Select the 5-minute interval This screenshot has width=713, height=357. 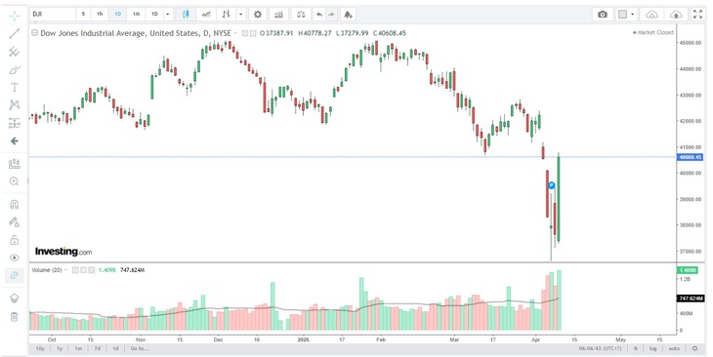(x=83, y=14)
